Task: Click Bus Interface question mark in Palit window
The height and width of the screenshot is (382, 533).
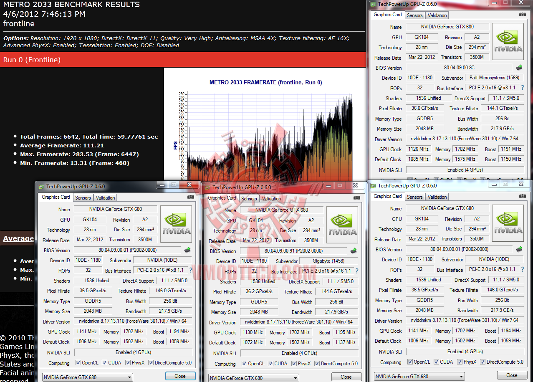Action: pos(522,88)
